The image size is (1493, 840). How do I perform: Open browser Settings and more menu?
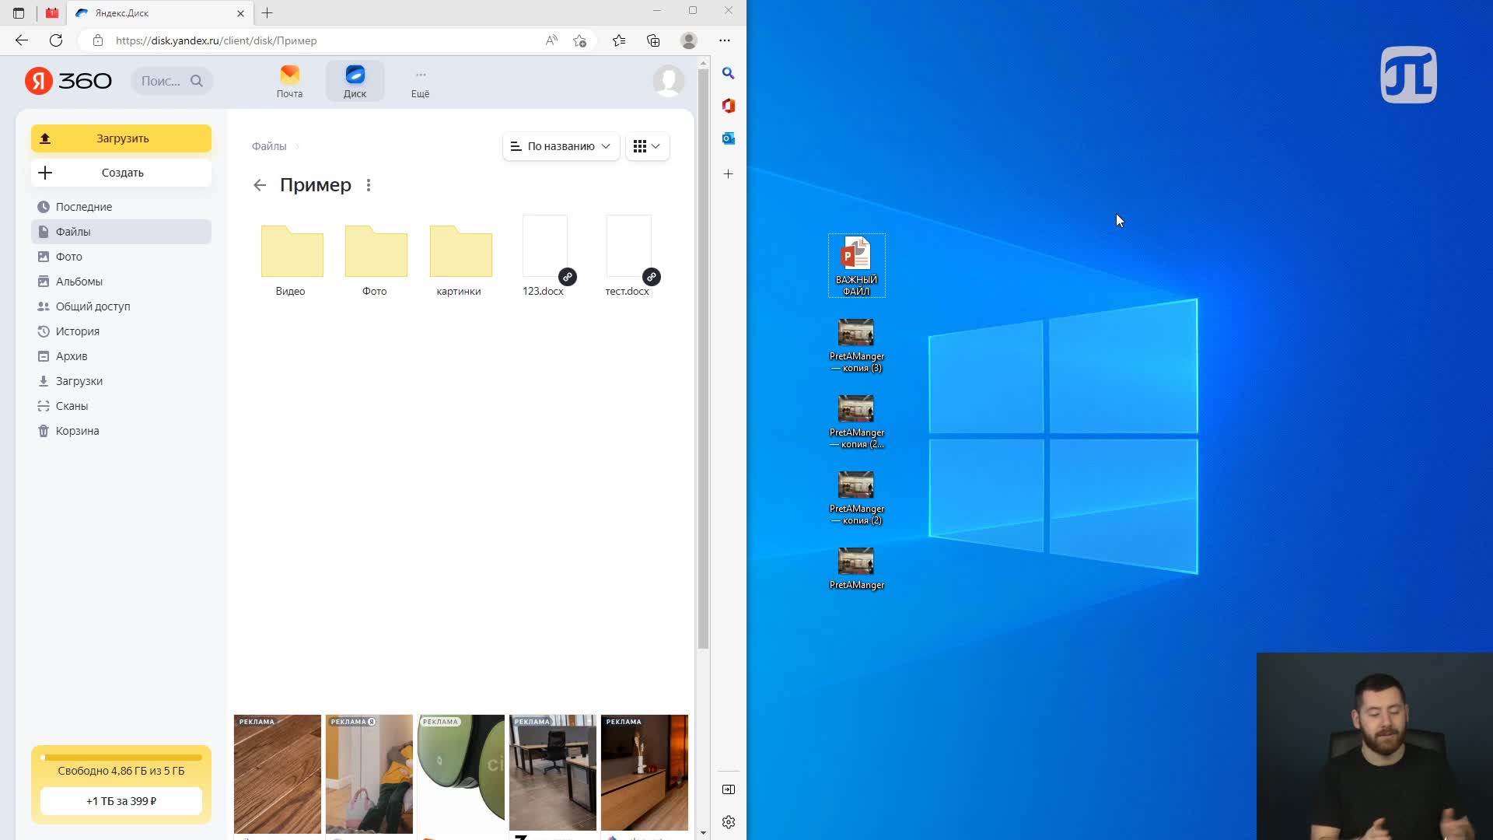(x=725, y=40)
